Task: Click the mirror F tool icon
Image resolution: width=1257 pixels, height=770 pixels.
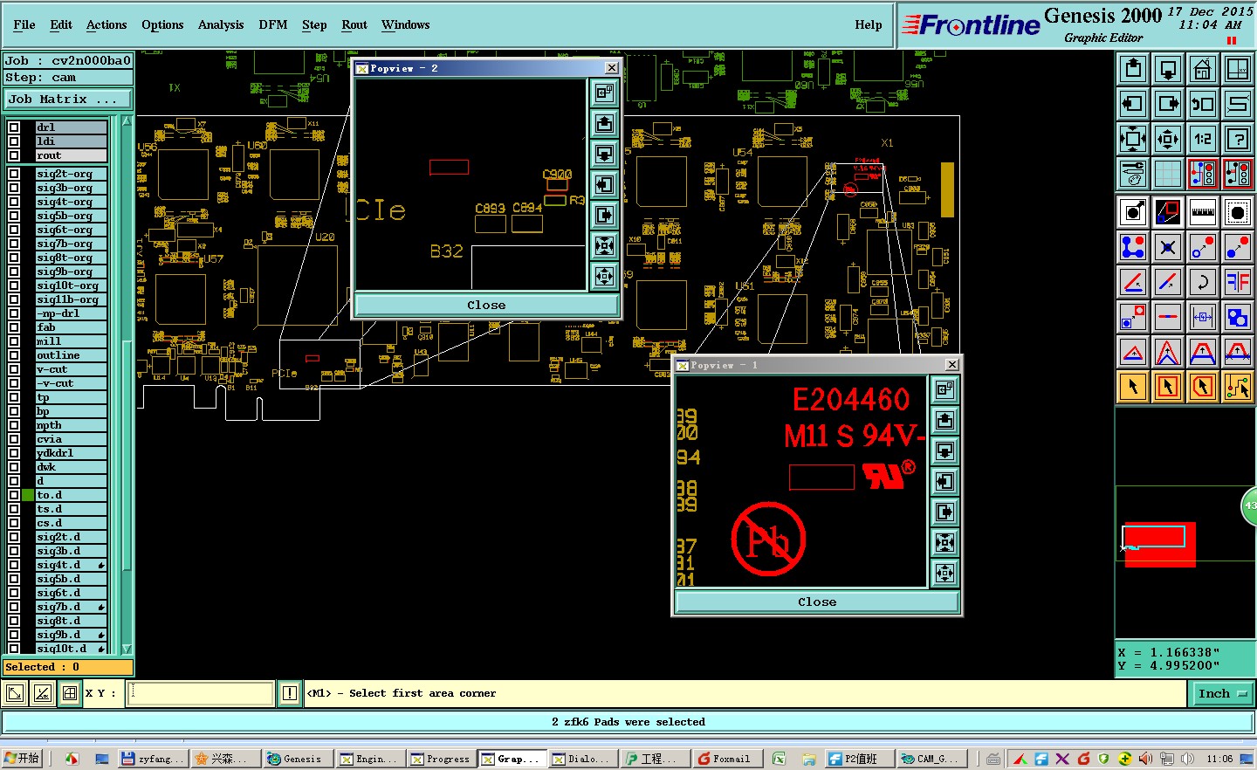Action: point(1238,282)
